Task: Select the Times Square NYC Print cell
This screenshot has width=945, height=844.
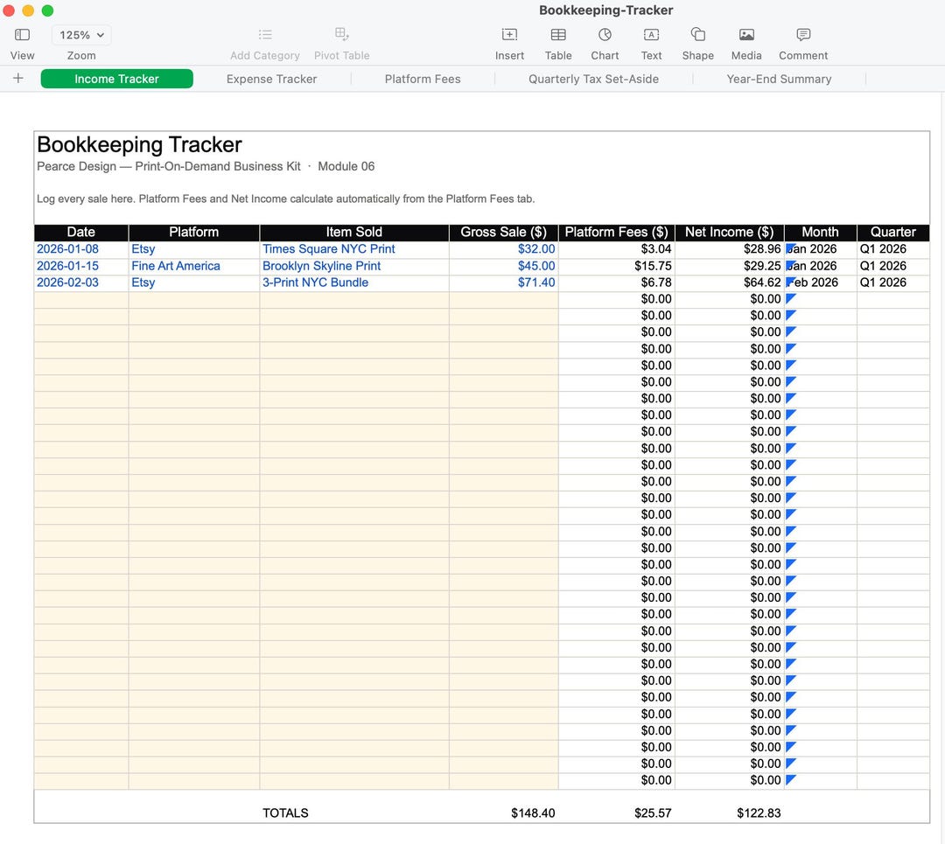Action: pos(354,249)
